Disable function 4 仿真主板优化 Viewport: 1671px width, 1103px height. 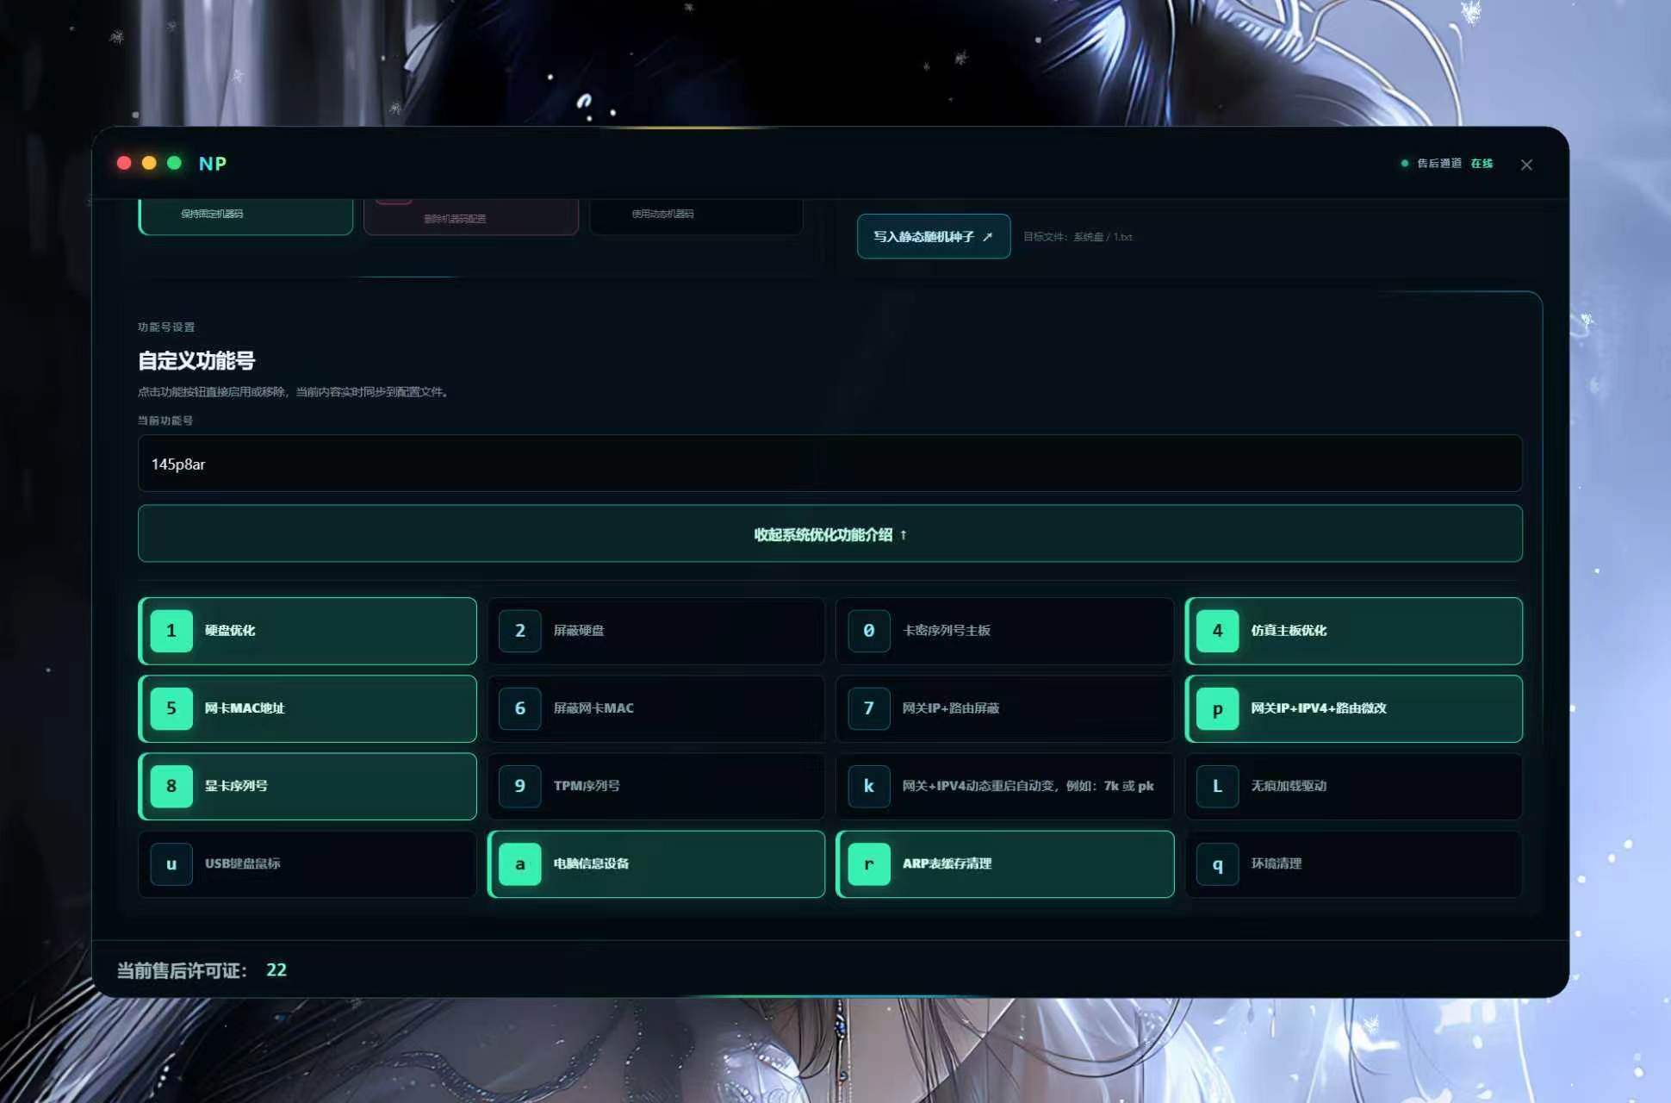1354,631
